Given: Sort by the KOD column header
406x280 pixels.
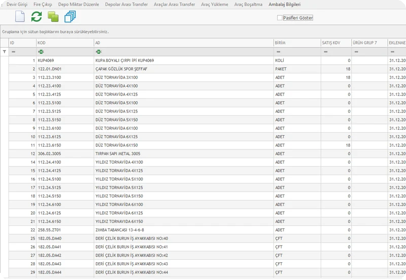Looking at the screenshot, I should point(65,43).
